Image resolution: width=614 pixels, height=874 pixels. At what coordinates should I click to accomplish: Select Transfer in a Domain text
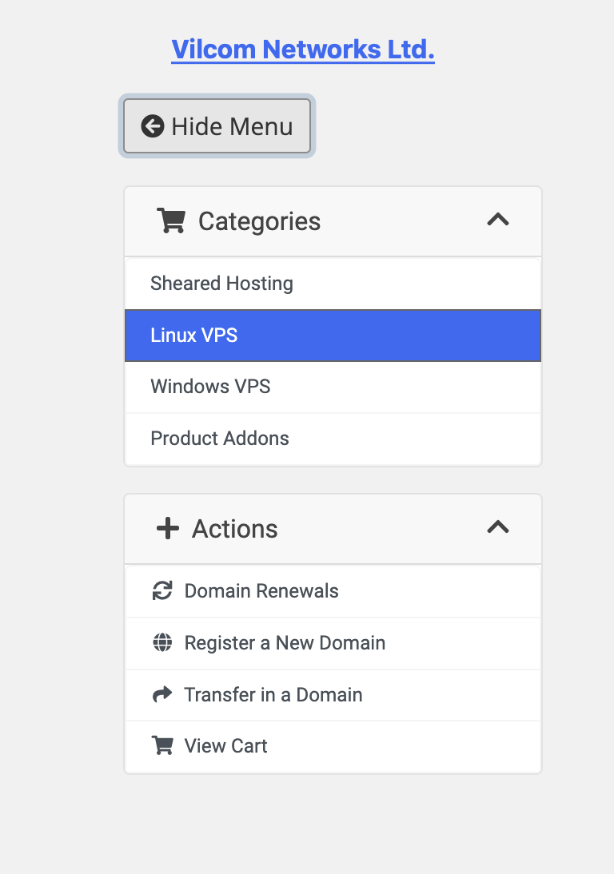coord(273,695)
